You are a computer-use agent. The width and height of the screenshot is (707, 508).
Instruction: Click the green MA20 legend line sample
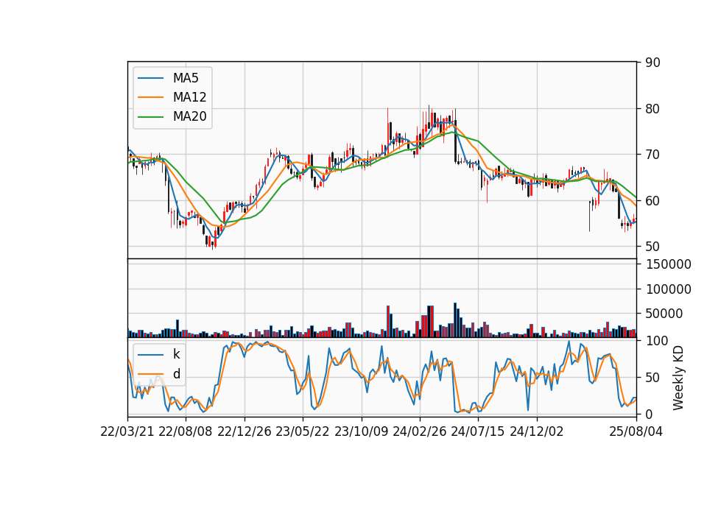pos(150,117)
